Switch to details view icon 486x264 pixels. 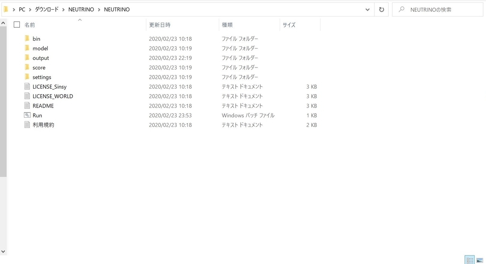469,260
